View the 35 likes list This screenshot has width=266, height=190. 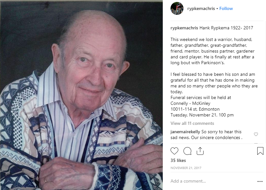[x=178, y=160]
